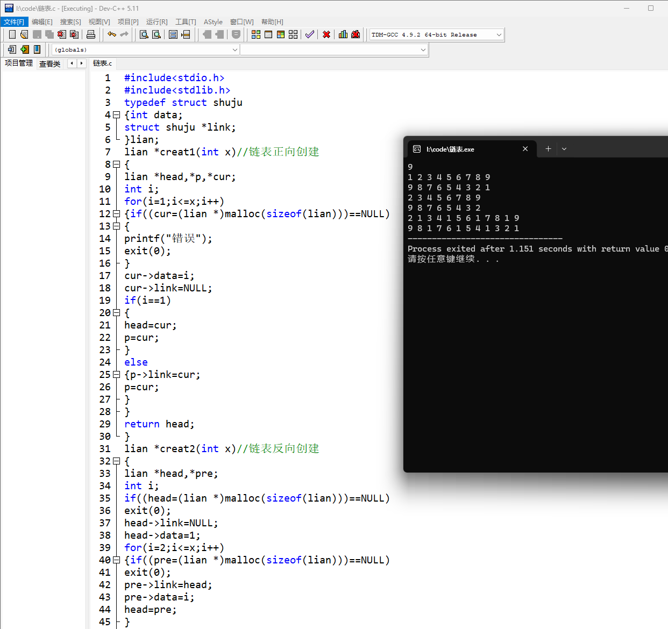Screen dimensions: 668x629
Task: Click console text "Process exited after 1.151 seconds"
Action: pos(490,249)
